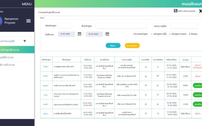Screen dimensions: 202x126
Task: Click the red full status in row HR002
Action: 198,76
